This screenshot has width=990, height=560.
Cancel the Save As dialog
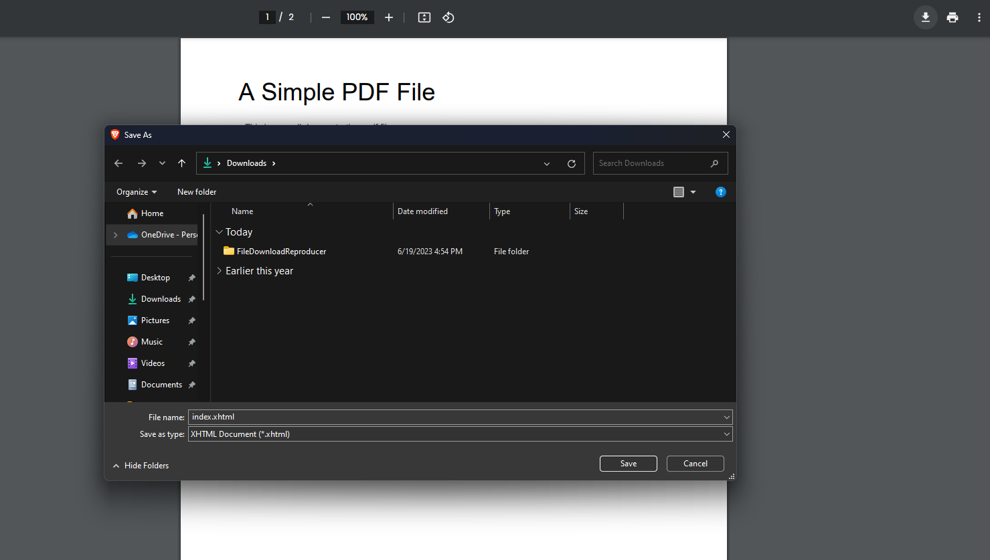(x=695, y=463)
